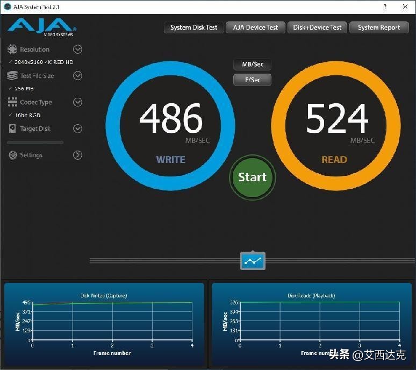416x370 pixels.
Task: Click the Disk Reads graph plot area
Action: [x=320, y=321]
